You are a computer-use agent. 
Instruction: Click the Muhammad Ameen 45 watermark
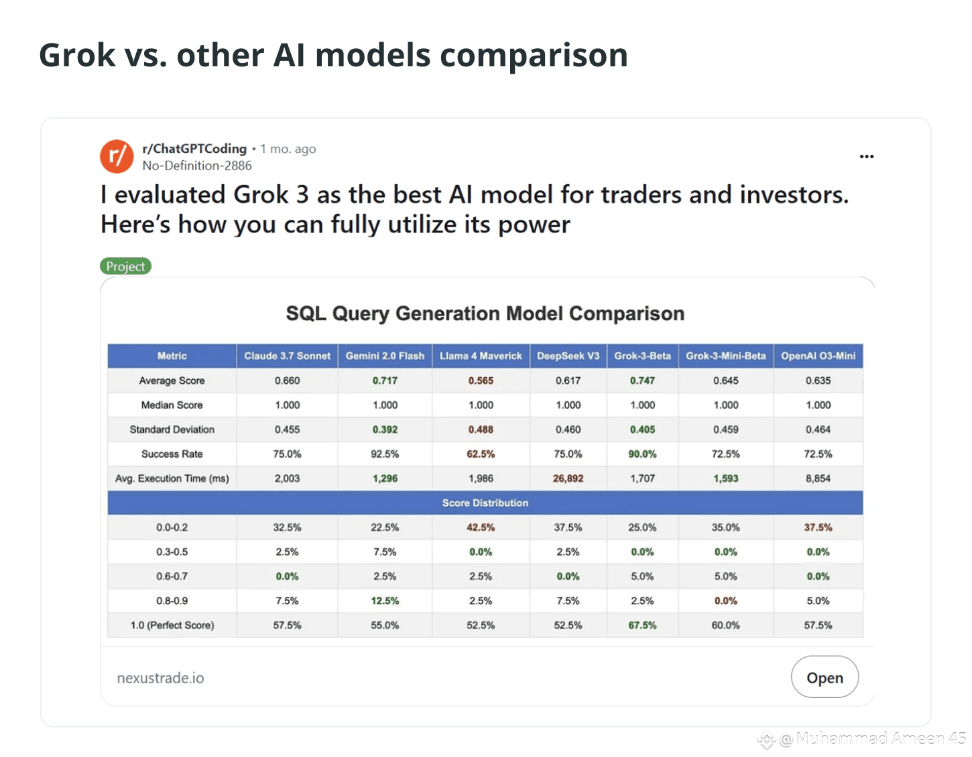(871, 739)
